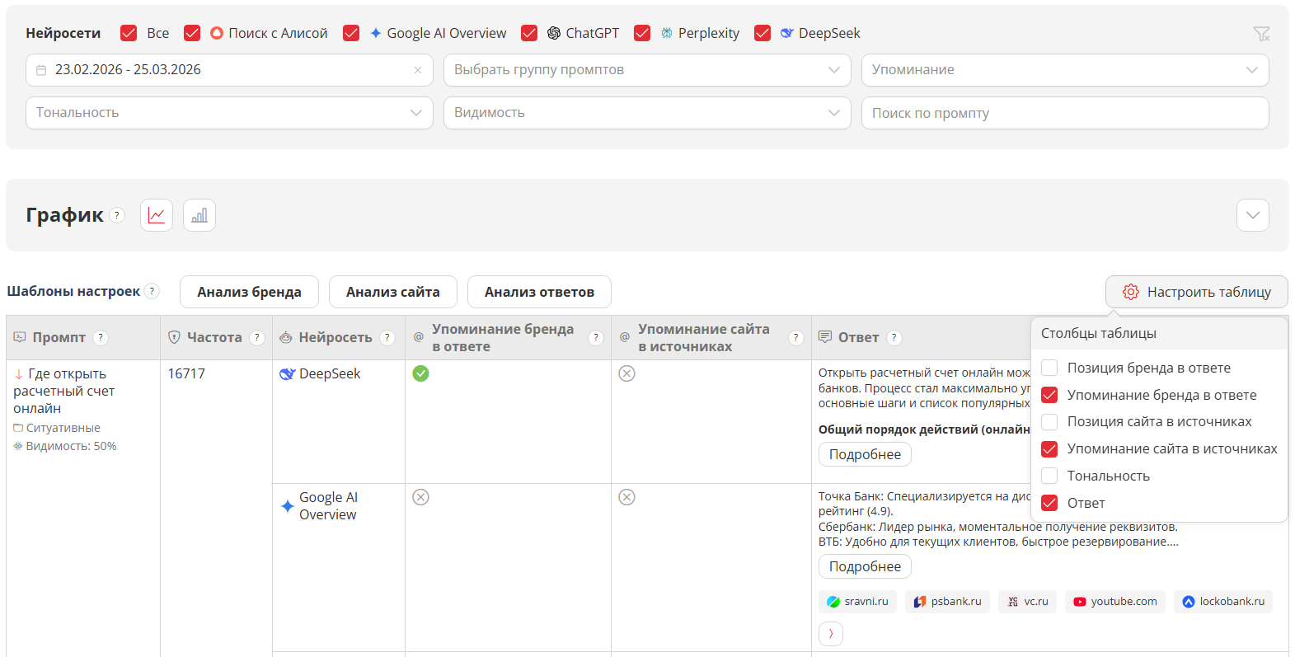Apply the Анализ бренда template
Image resolution: width=1295 pixels, height=657 pixels.
[249, 292]
